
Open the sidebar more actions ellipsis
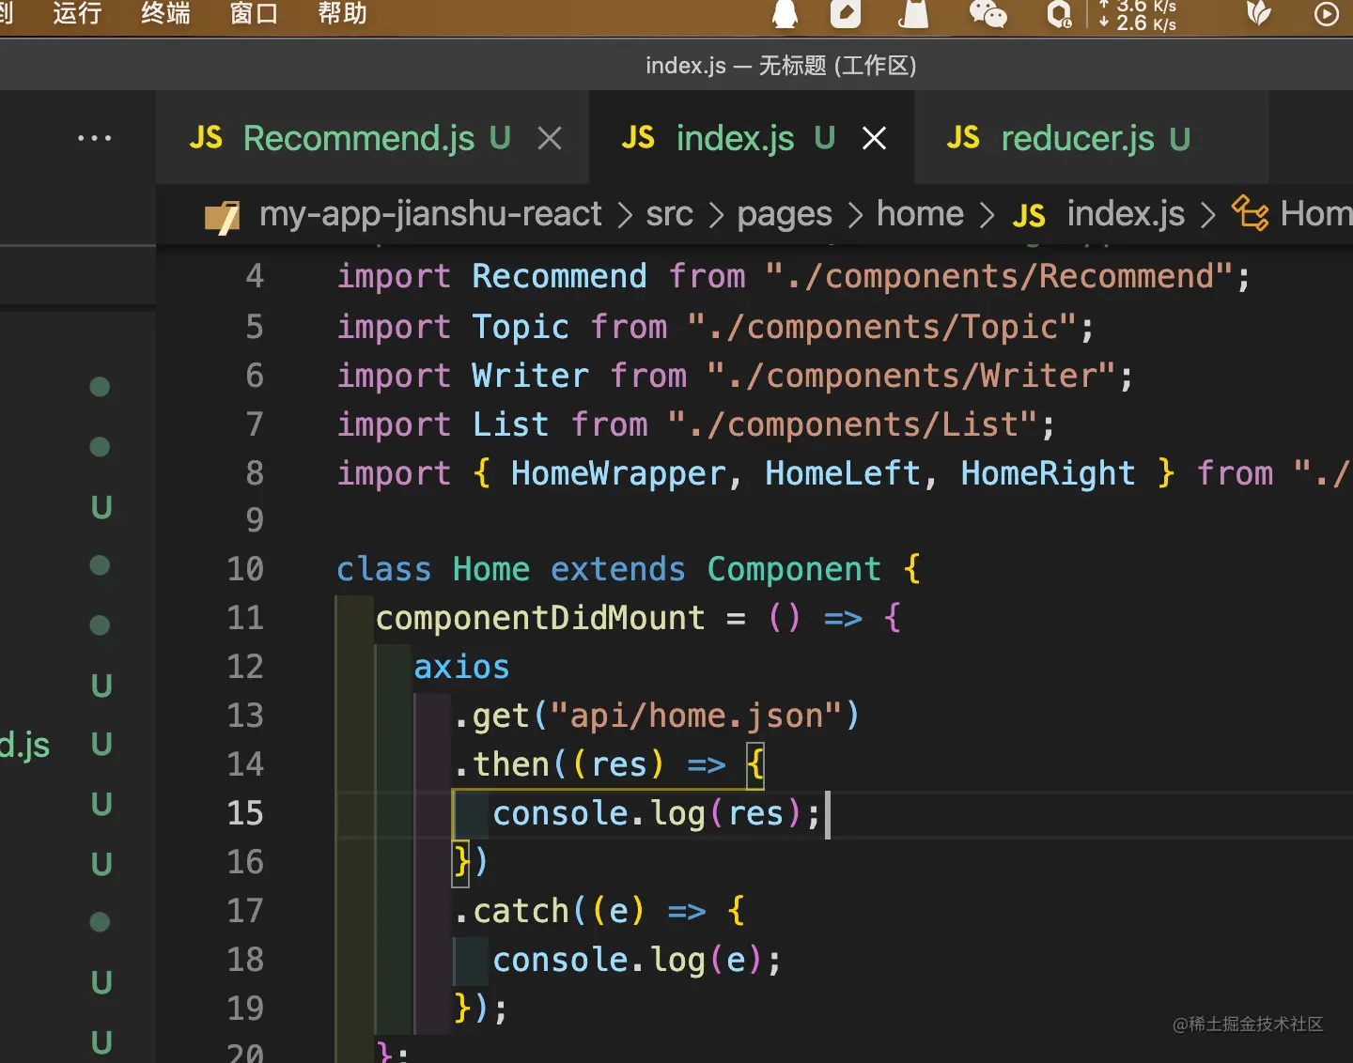94,139
